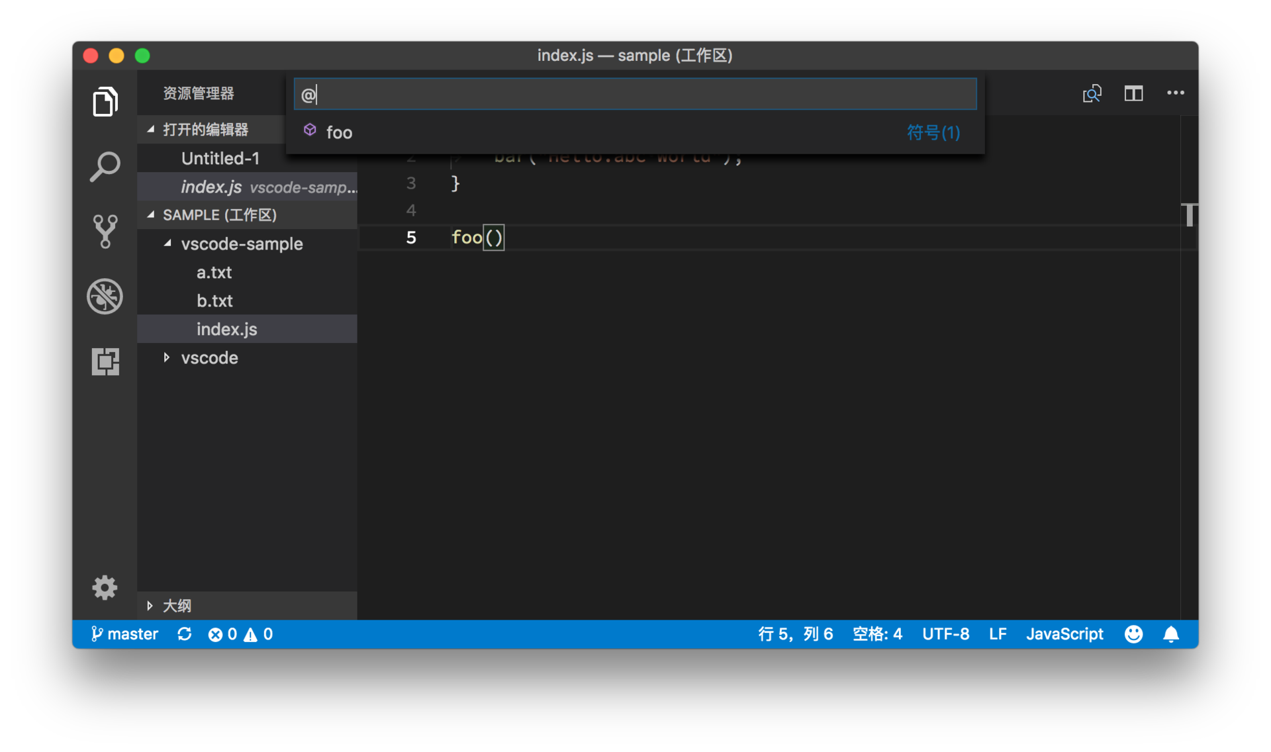This screenshot has width=1271, height=752.
Task: Click the feedback smiley icon
Action: coord(1133,634)
